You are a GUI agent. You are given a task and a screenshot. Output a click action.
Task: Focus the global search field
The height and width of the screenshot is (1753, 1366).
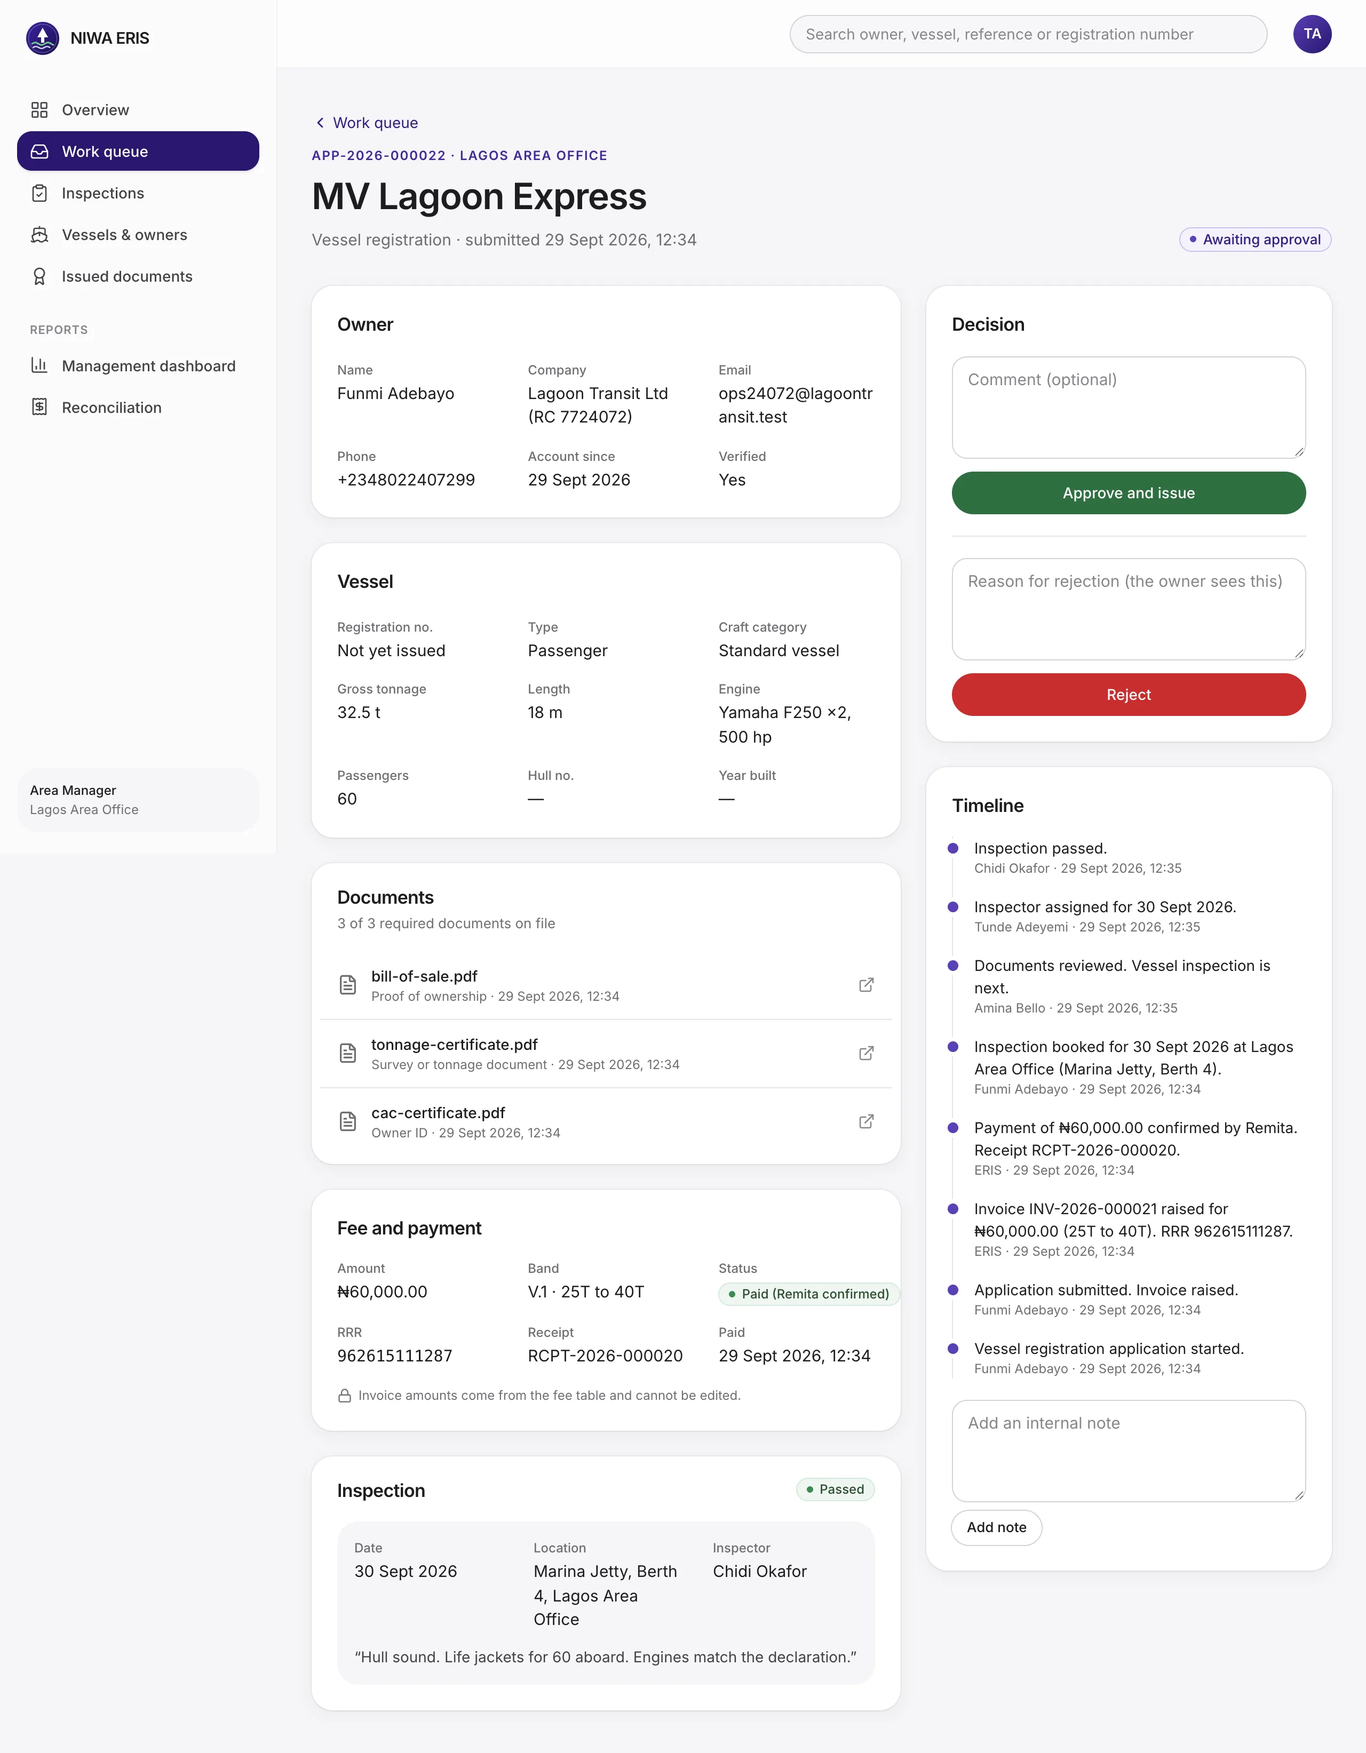(x=1028, y=34)
